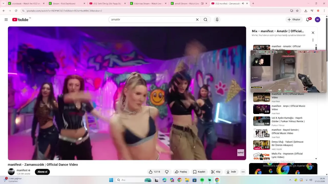Click the taskbar Ara search box
The height and width of the screenshot is (184, 328).
point(134,180)
